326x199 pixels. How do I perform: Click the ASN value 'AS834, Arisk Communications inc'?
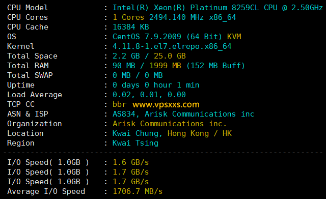[183, 114]
